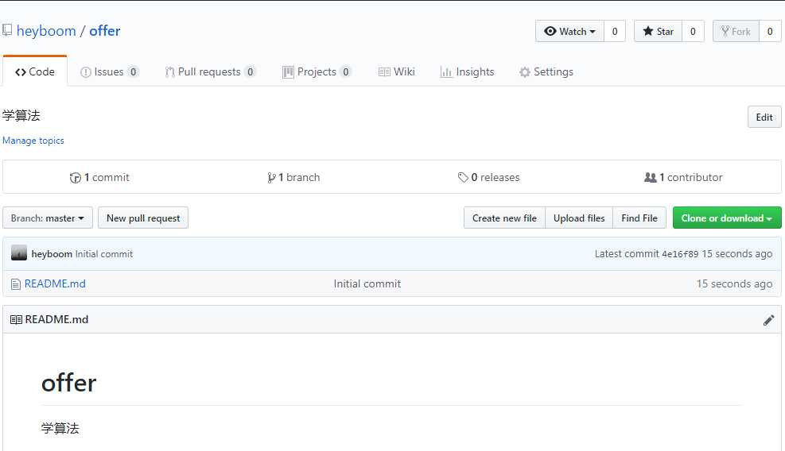Click Upload files
The width and height of the screenshot is (785, 451).
tap(579, 218)
